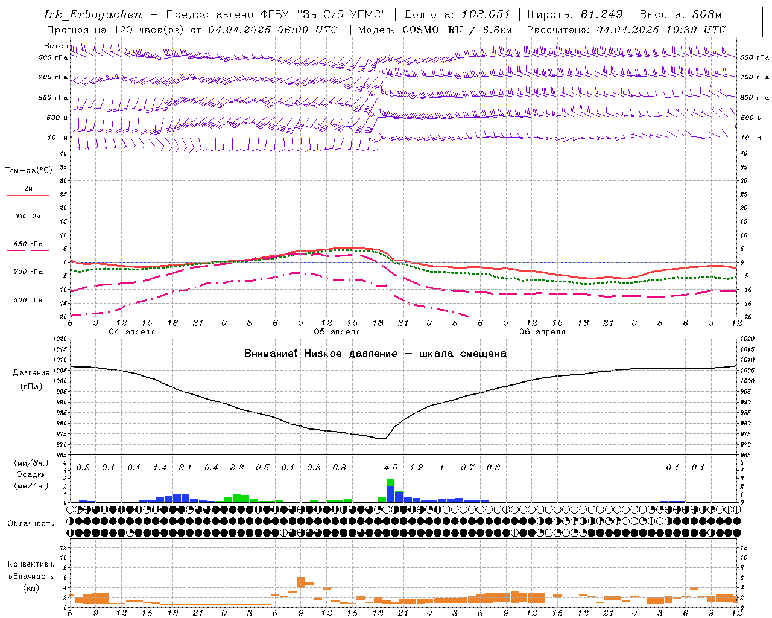
Task: Click the Осадки precipitation label
Action: [31, 474]
